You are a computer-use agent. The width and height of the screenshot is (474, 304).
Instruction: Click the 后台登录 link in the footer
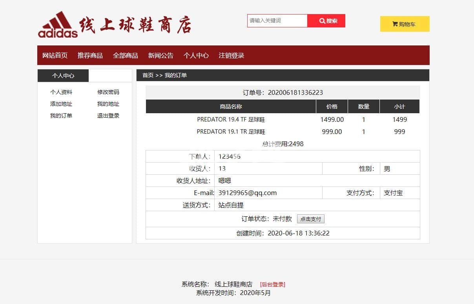(272, 284)
